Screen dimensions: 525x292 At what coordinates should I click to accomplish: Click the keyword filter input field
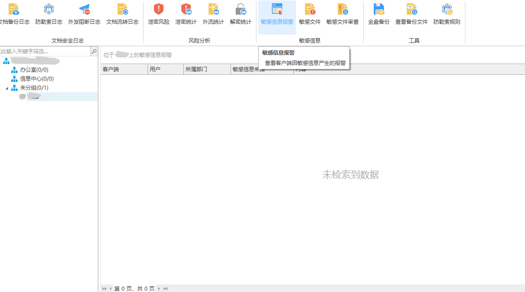(x=45, y=52)
